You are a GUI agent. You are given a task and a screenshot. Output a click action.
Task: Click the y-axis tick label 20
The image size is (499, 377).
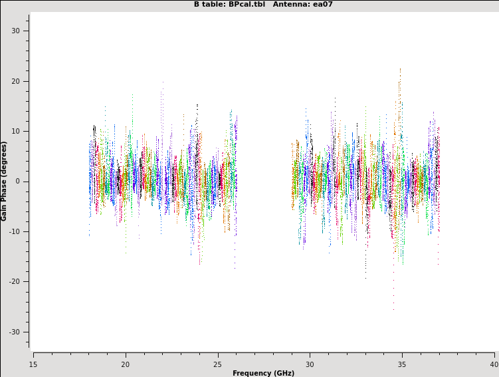pyautogui.click(x=16, y=81)
